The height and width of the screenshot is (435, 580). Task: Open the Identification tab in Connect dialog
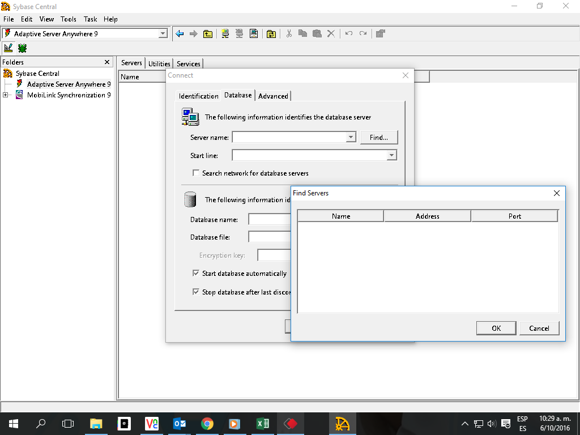click(x=198, y=96)
